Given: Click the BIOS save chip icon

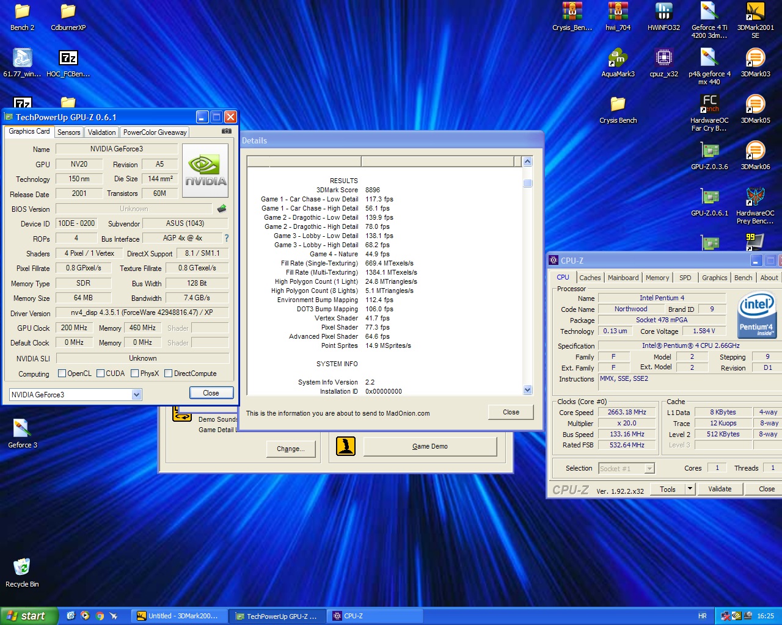Looking at the screenshot, I should pyautogui.click(x=222, y=209).
